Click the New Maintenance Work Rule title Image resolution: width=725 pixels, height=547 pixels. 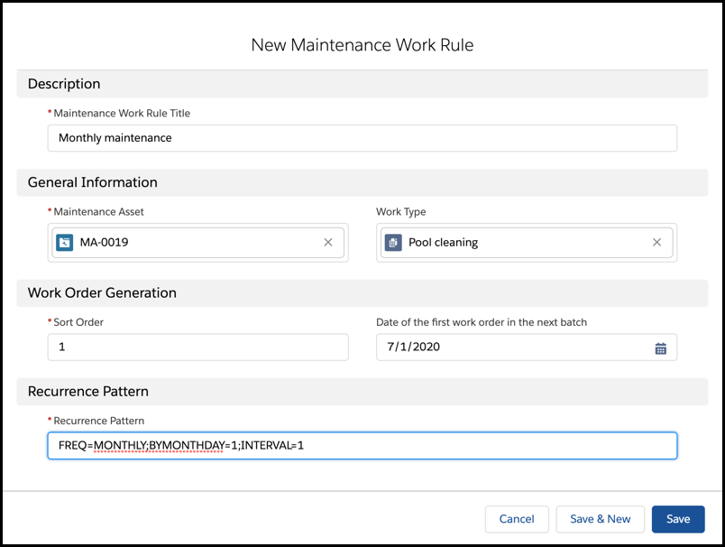pos(362,45)
